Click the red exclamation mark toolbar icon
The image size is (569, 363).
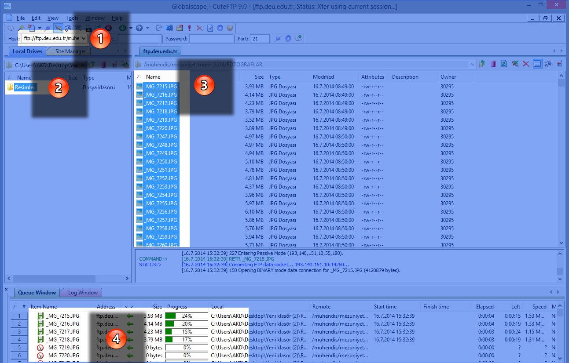pyautogui.click(x=190, y=28)
